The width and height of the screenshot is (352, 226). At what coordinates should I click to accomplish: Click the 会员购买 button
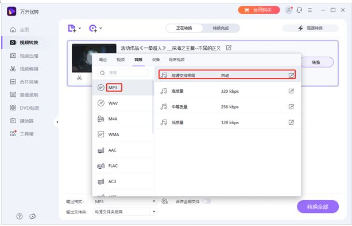(259, 10)
